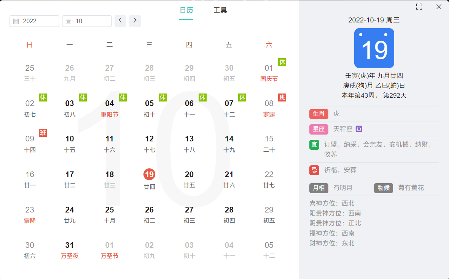Click the Saturday 六 column header
449x279 pixels.
point(269,44)
